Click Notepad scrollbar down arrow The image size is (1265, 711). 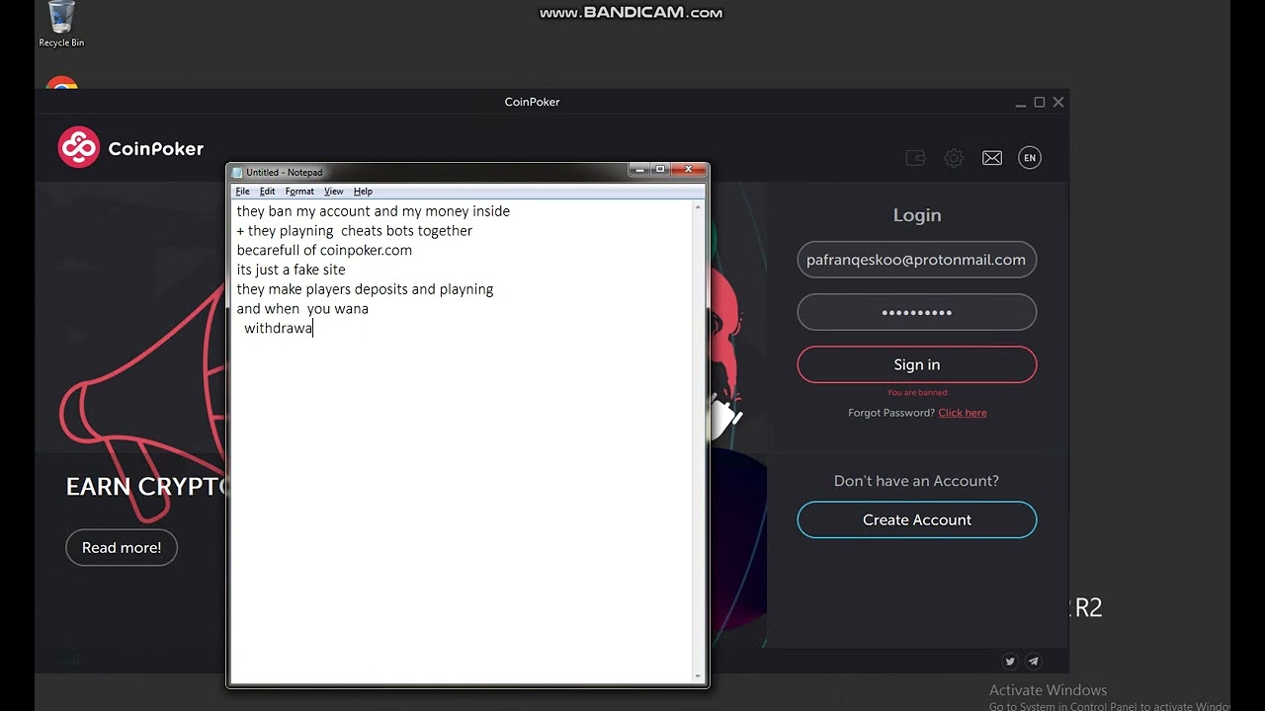(699, 676)
